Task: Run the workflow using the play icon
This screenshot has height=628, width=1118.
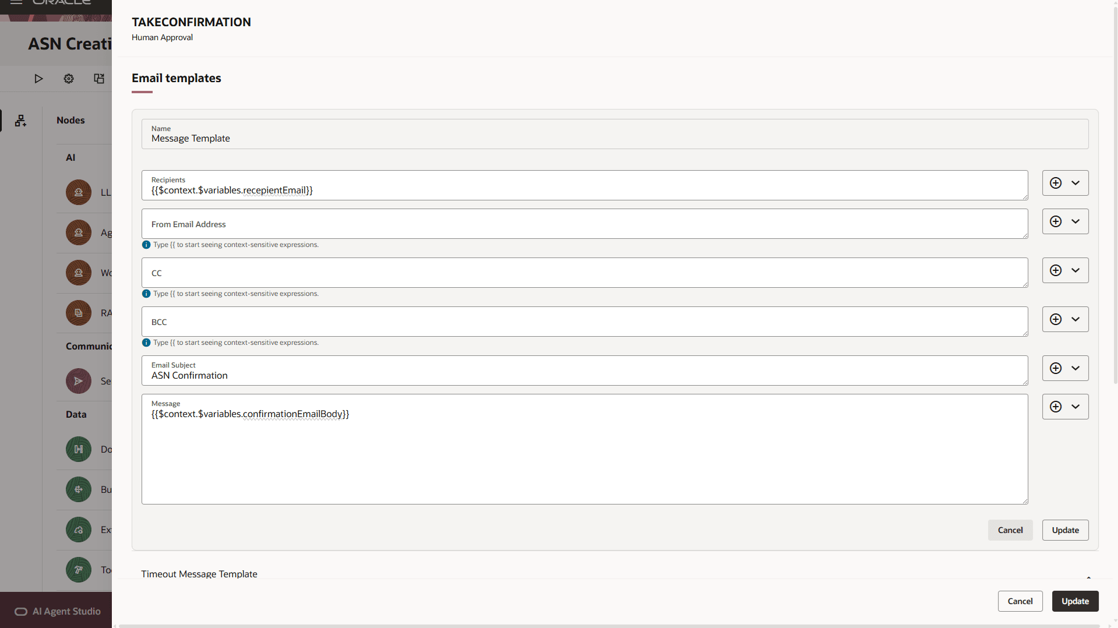Action: [38, 79]
